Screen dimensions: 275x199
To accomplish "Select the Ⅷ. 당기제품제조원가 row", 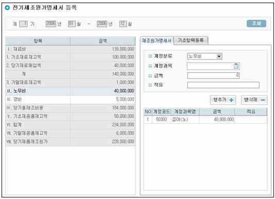I will 71,142.
